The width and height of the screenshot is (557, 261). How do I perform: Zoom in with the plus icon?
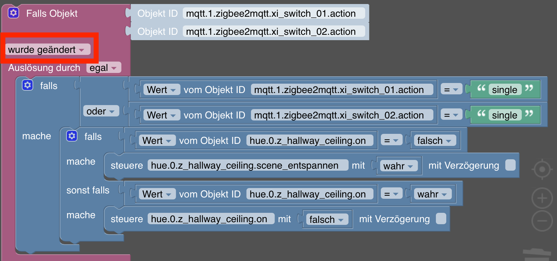pyautogui.click(x=542, y=198)
